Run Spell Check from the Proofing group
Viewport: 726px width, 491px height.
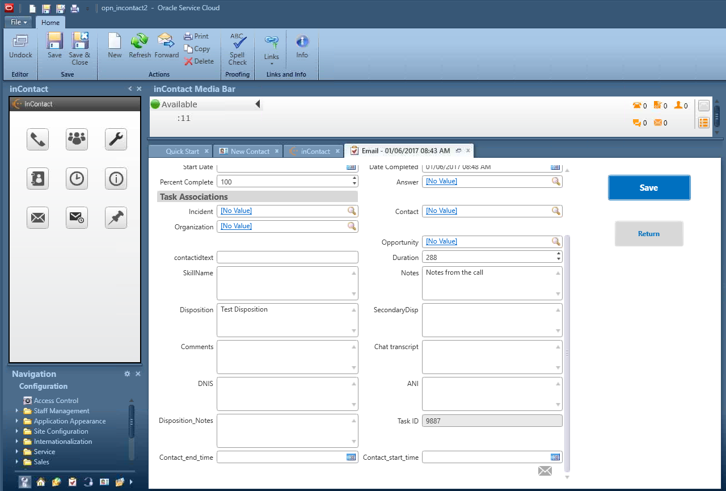tap(238, 49)
